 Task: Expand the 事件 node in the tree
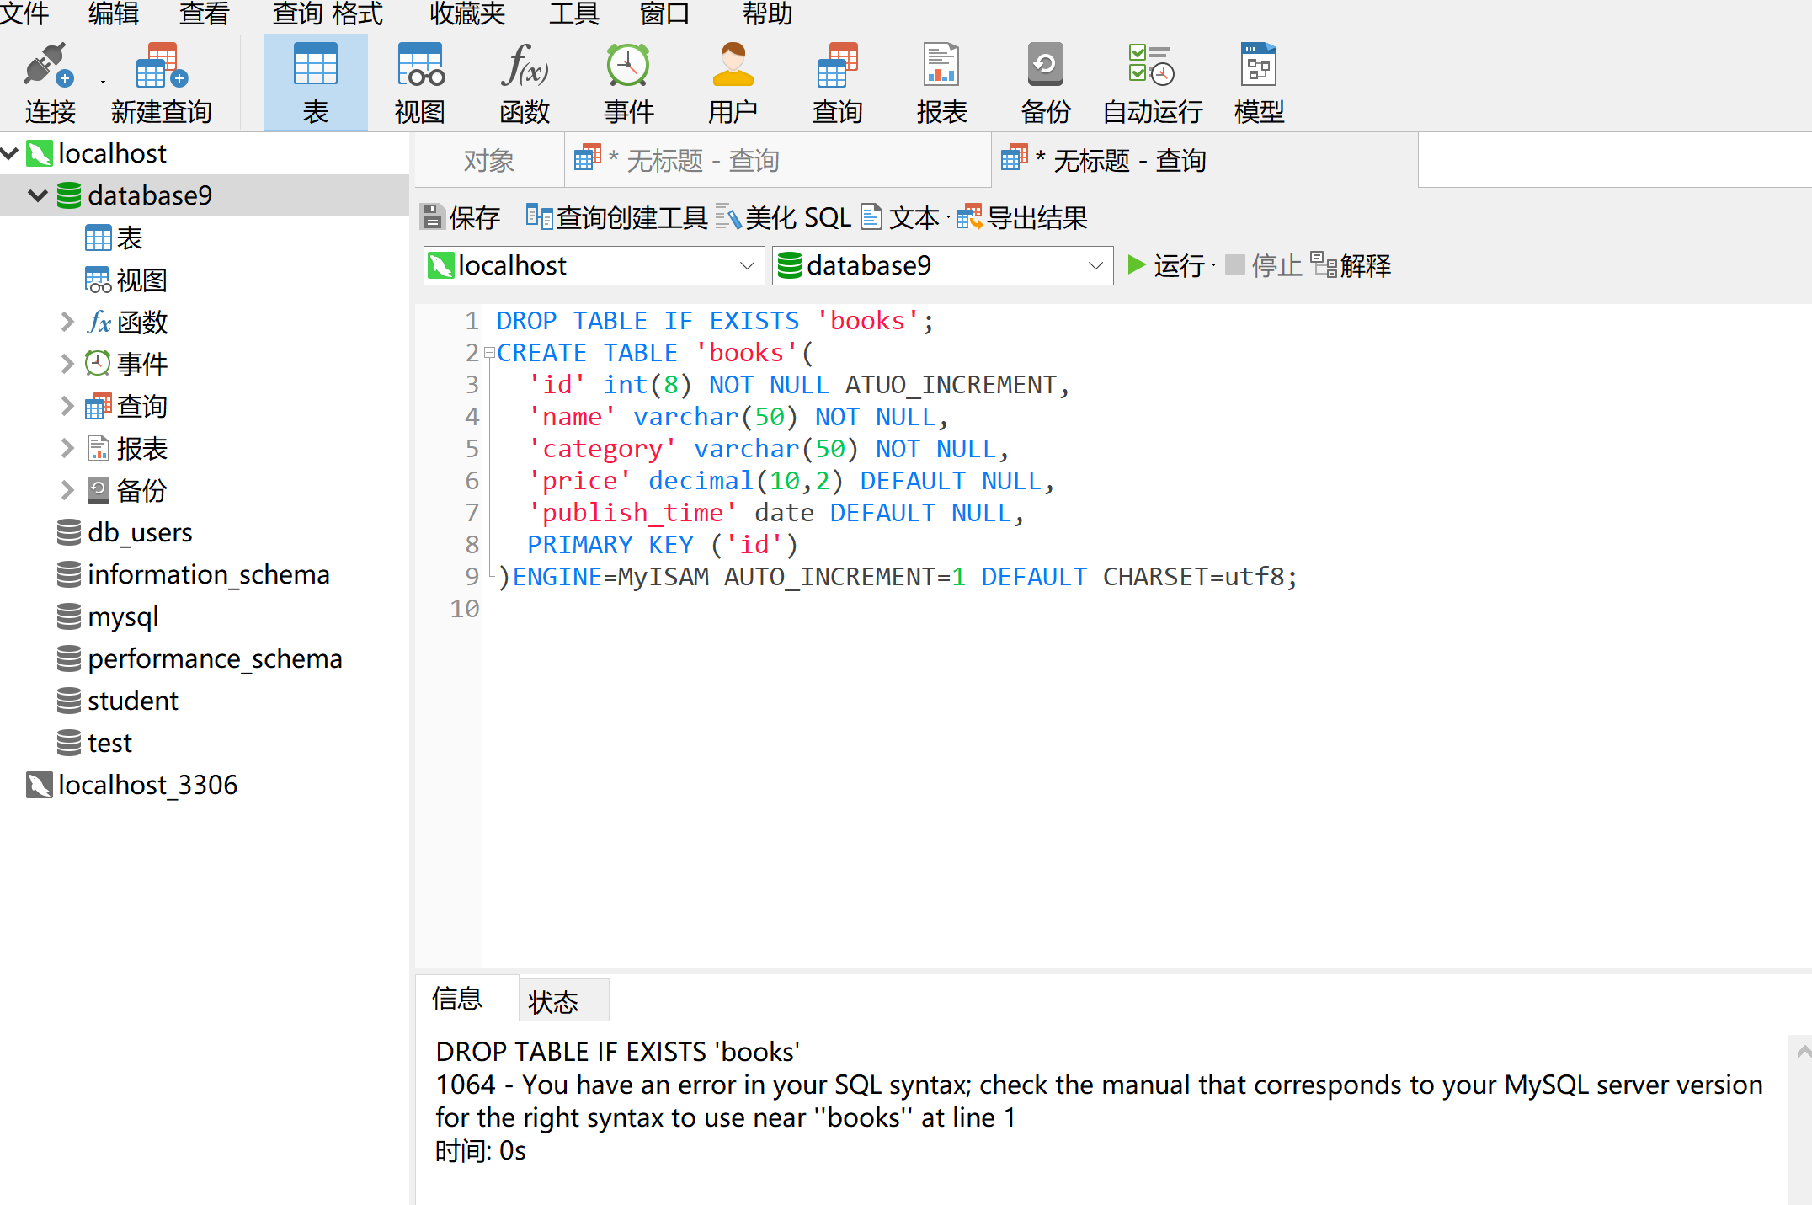[67, 364]
